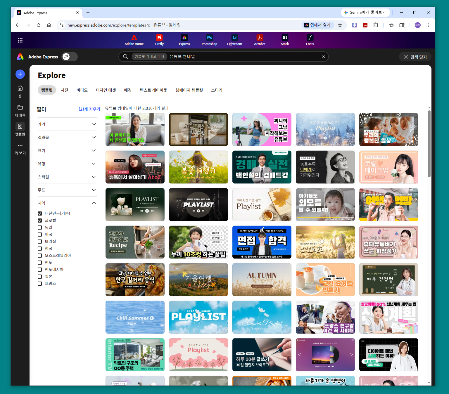Open Adobe Stock from the app bar
This screenshot has height=394, width=449.
click(x=285, y=40)
